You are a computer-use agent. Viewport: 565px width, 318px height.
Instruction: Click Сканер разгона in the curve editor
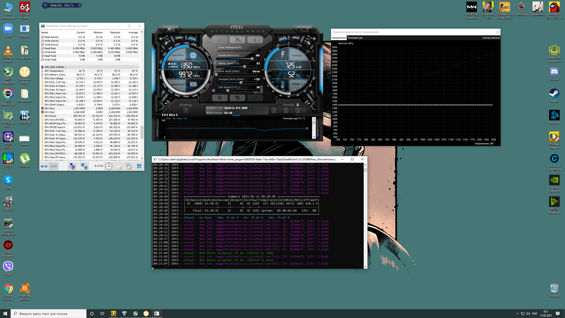(x=491, y=38)
